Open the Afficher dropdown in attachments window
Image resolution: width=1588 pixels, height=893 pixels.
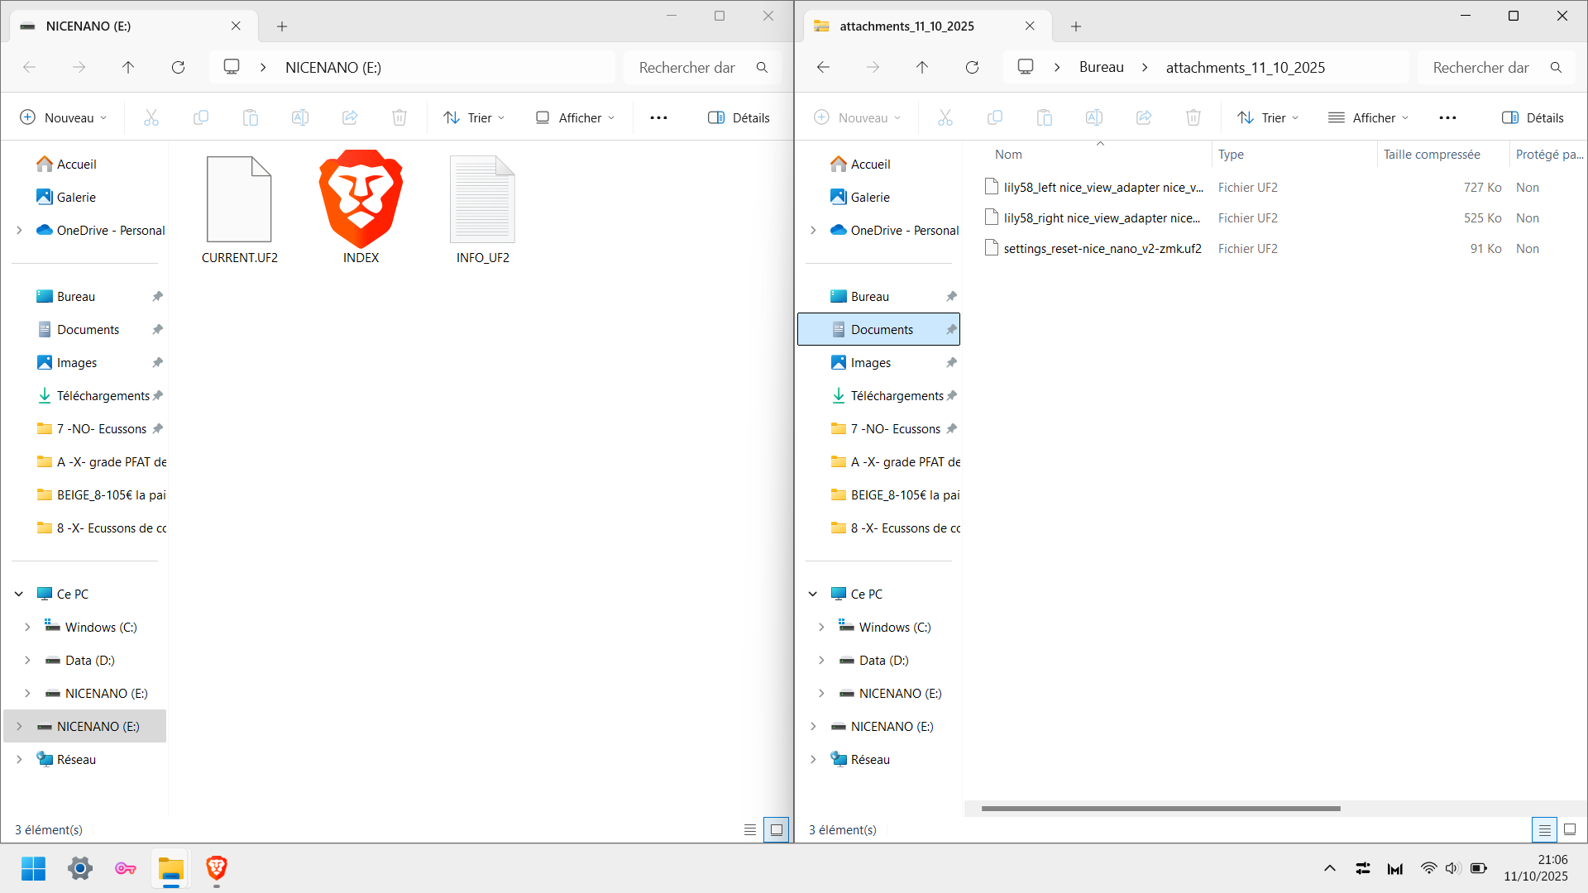1368,117
